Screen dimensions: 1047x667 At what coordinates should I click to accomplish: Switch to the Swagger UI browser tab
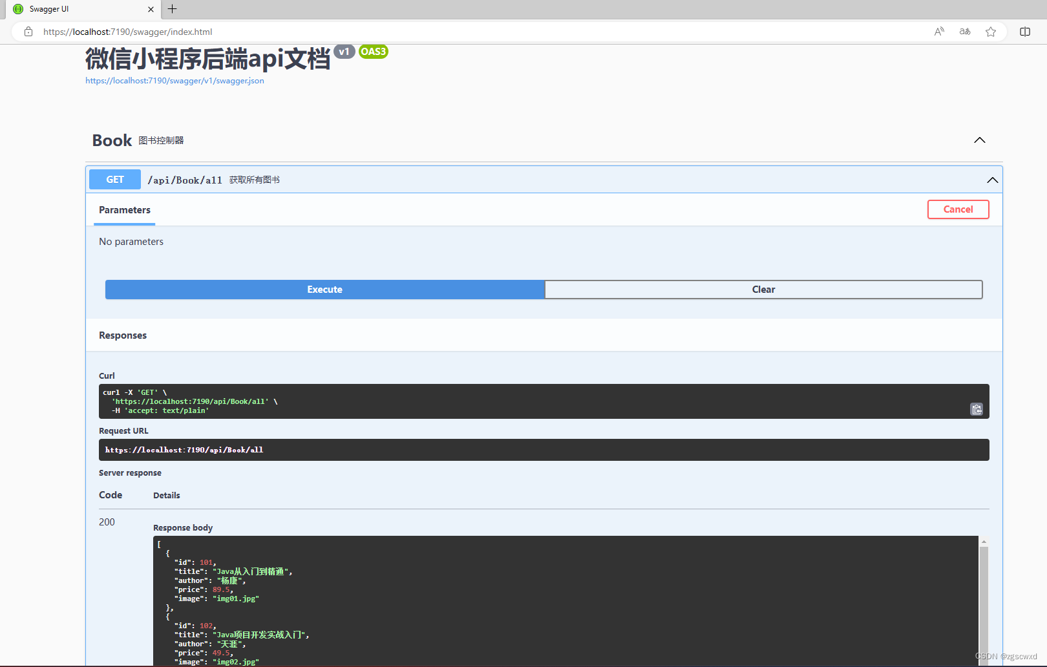tap(78, 9)
